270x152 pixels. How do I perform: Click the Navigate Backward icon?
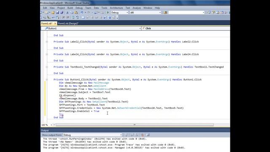tap(96, 13)
